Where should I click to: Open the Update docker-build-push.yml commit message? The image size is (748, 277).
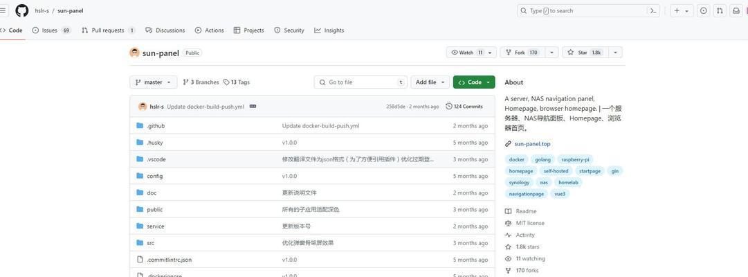(x=205, y=107)
